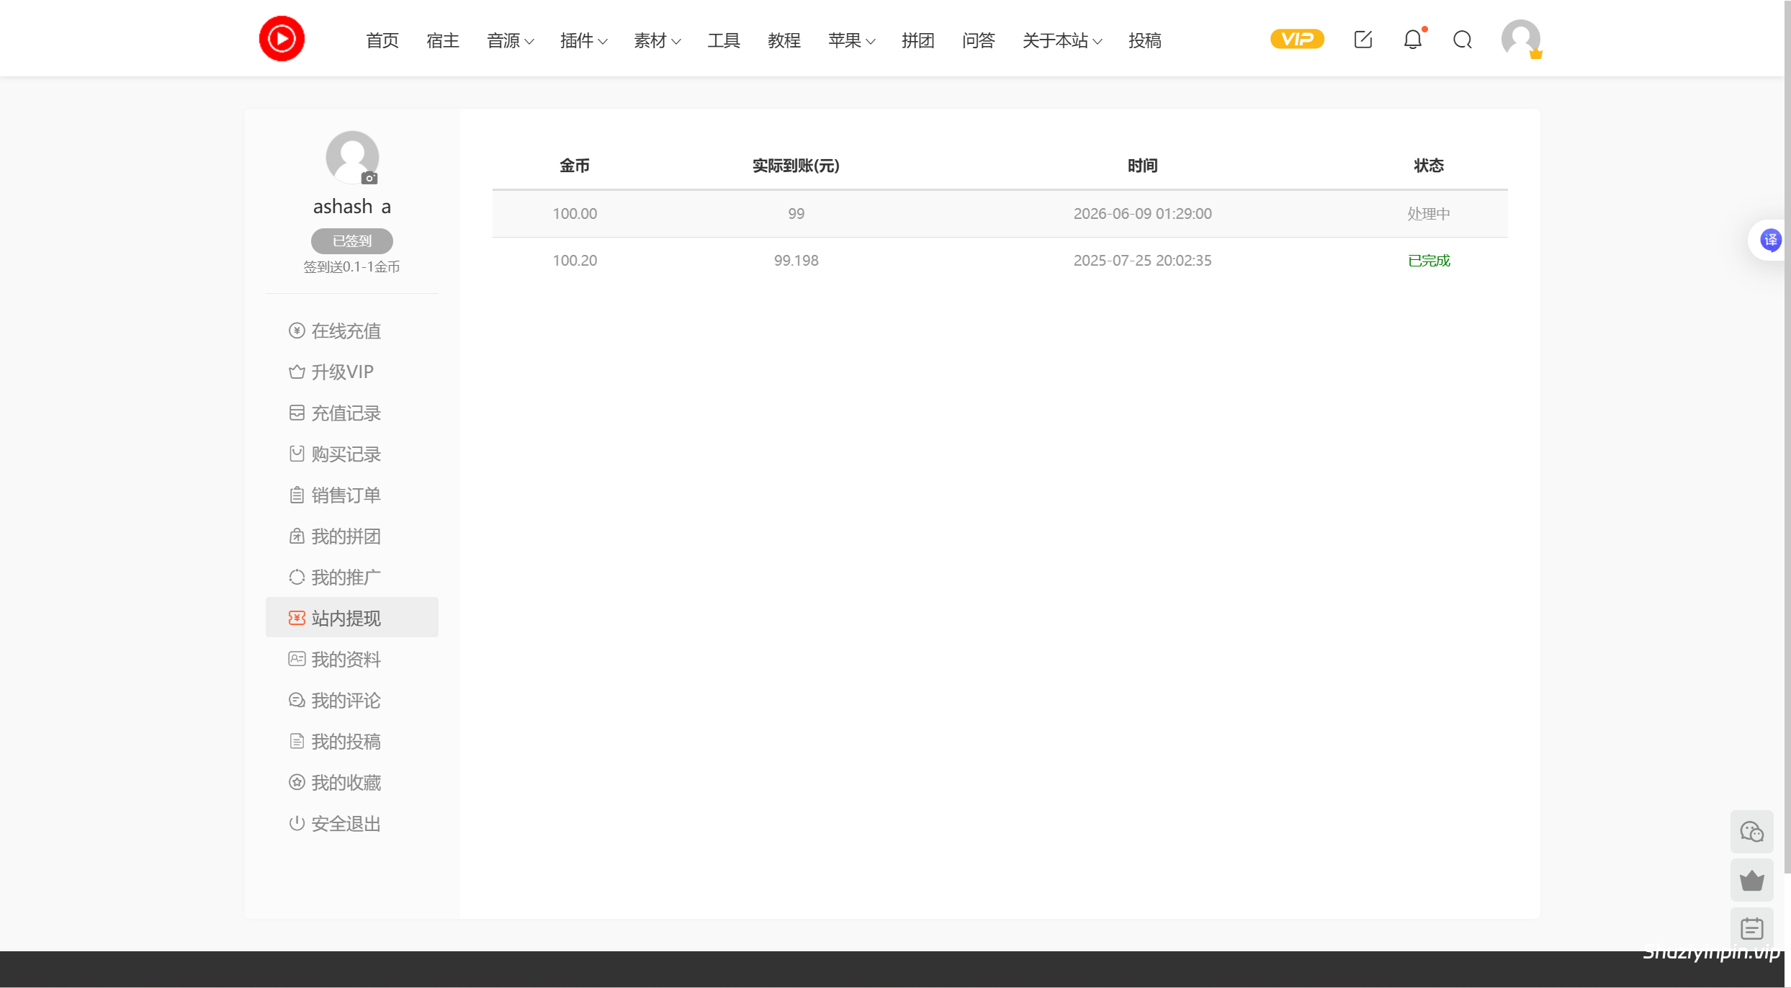Open 投稿 in the nav bar
Viewport: 1791px width, 988px height.
(1145, 40)
